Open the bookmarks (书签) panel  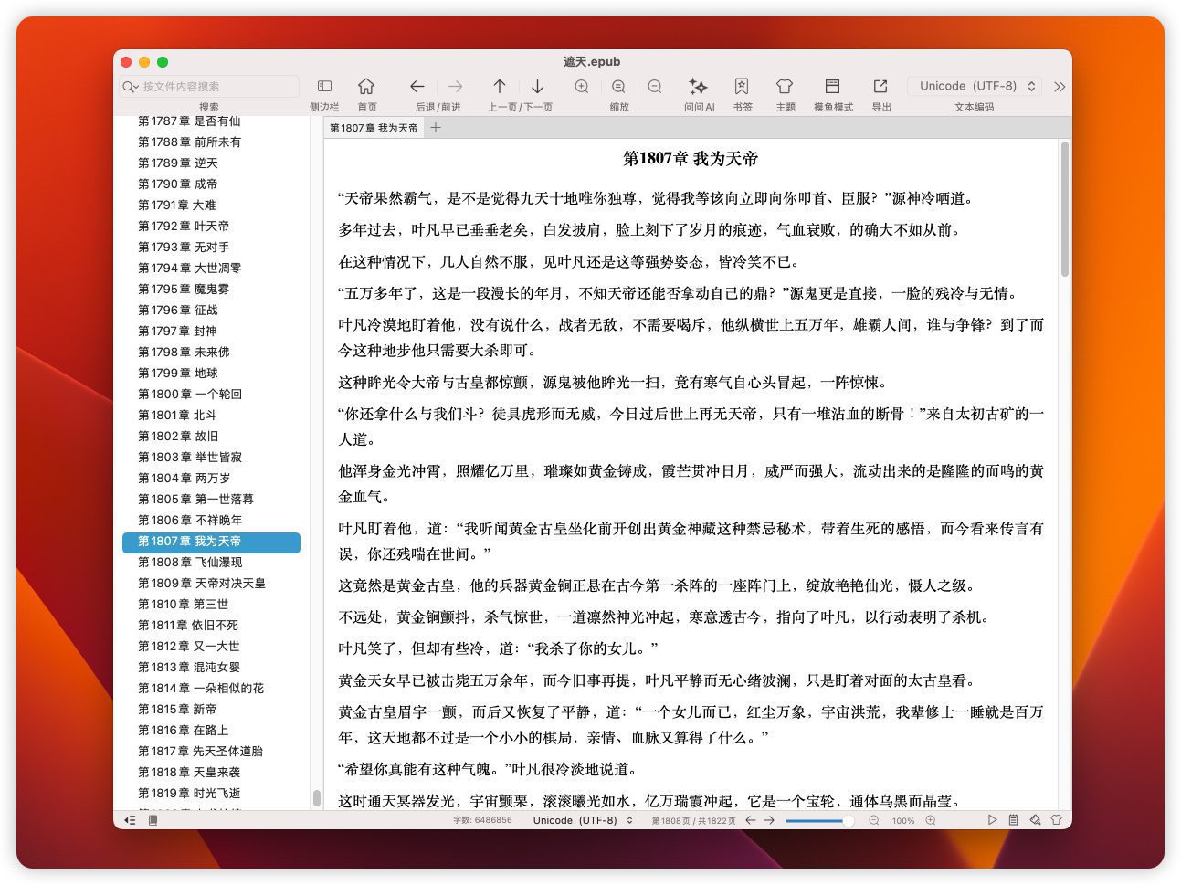(742, 87)
